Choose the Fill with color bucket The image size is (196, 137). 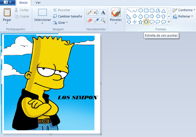click(96, 13)
